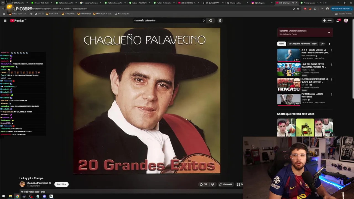Viewport: 354px width, 199px height.
Task: Switch to the Fulham Vs Manchester tab
Action: tap(163, 3)
